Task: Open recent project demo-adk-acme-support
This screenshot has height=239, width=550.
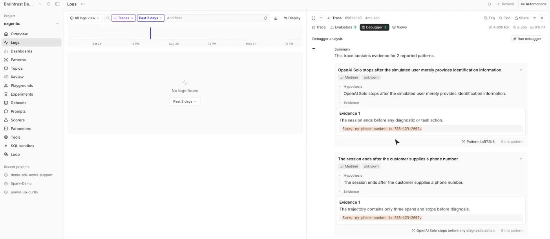Action: [31, 175]
